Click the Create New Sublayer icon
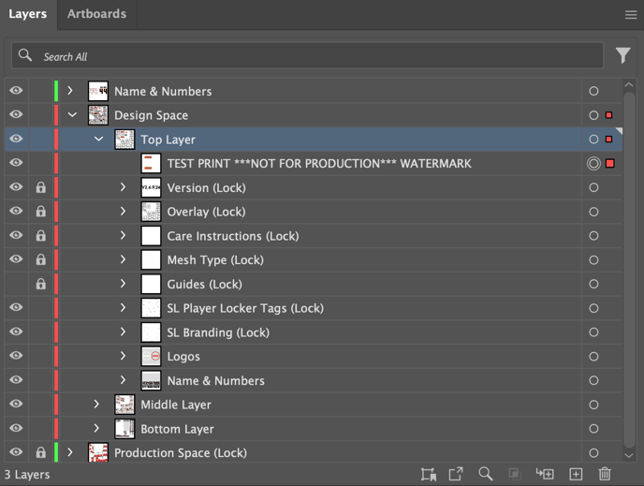This screenshot has width=644, height=486. (x=545, y=475)
